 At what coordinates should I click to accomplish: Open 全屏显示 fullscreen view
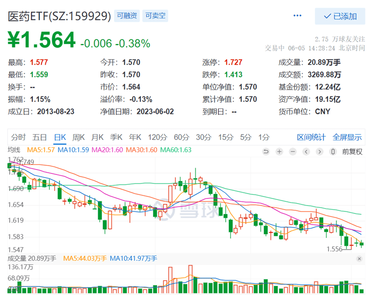347,137
